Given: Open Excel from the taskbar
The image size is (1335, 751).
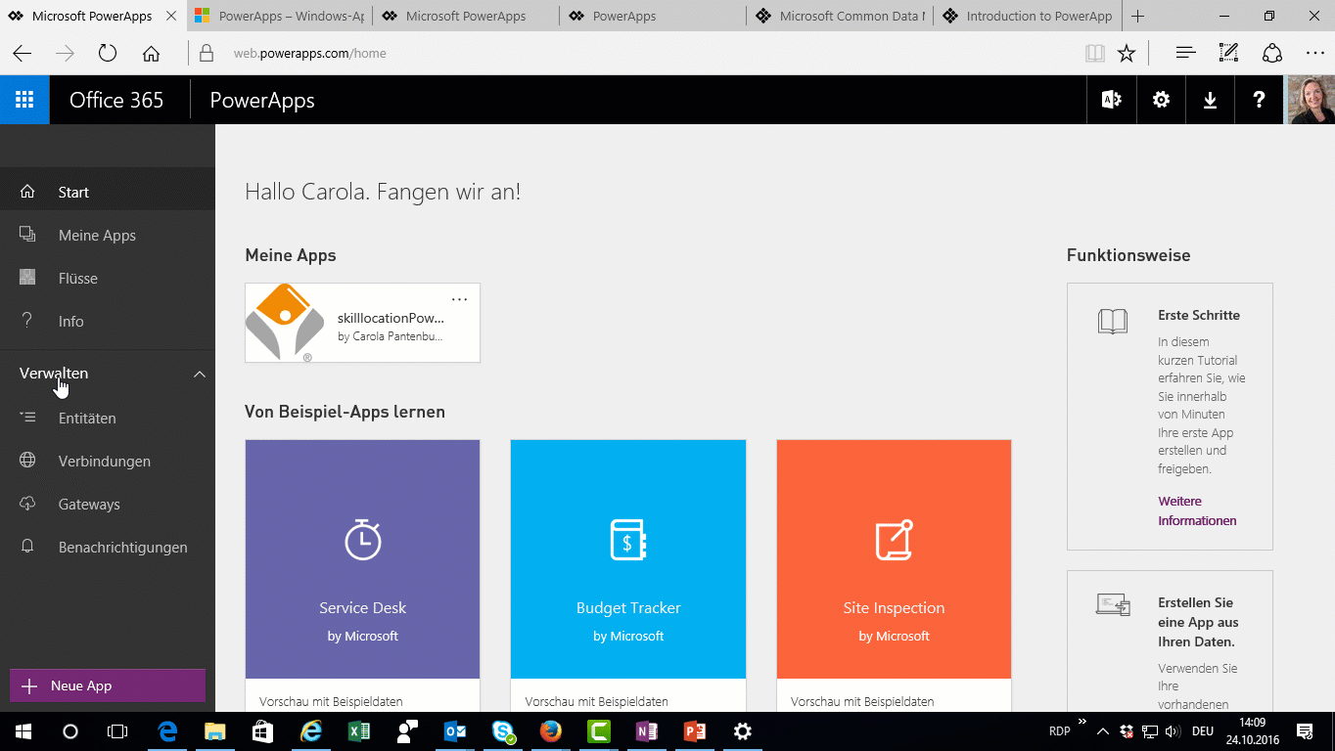Looking at the screenshot, I should pos(359,731).
